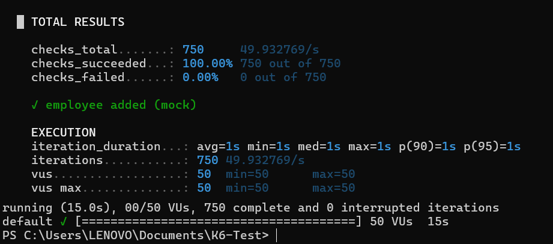553x244 pixels.
Task: Click the 100.00% checks_succeeded value
Action: tap(208, 63)
